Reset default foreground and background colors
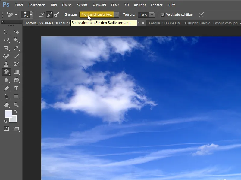This screenshot has height=180, width=241. pyautogui.click(x=6, y=121)
